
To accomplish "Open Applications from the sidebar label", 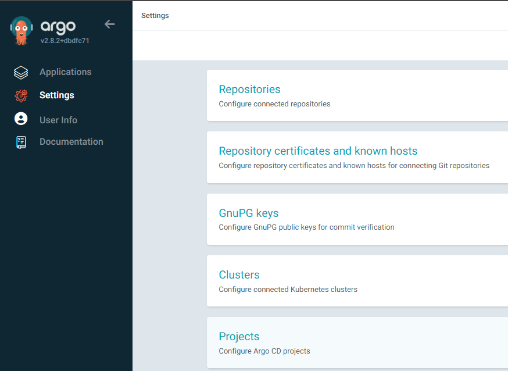I will point(65,72).
